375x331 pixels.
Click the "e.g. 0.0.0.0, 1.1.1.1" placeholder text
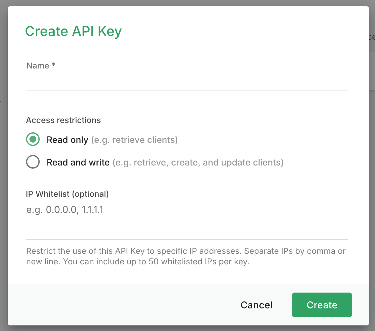point(65,210)
